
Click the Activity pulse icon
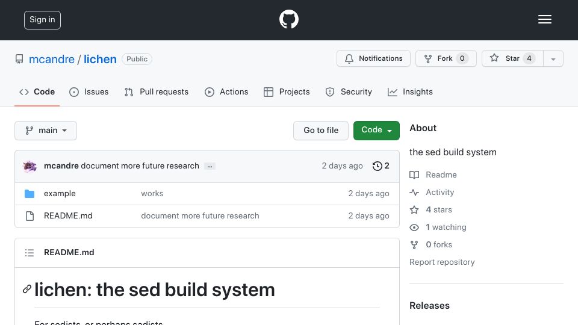(x=414, y=193)
